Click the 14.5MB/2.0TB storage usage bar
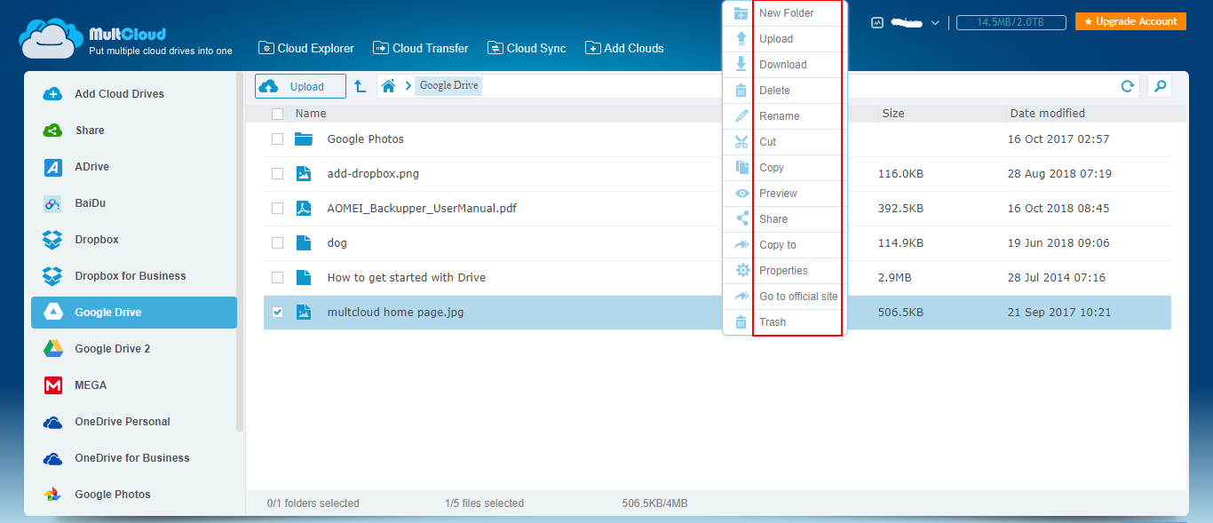 tap(1011, 22)
